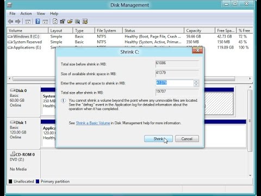Click the magnifier search toolbar icon

[77, 21]
